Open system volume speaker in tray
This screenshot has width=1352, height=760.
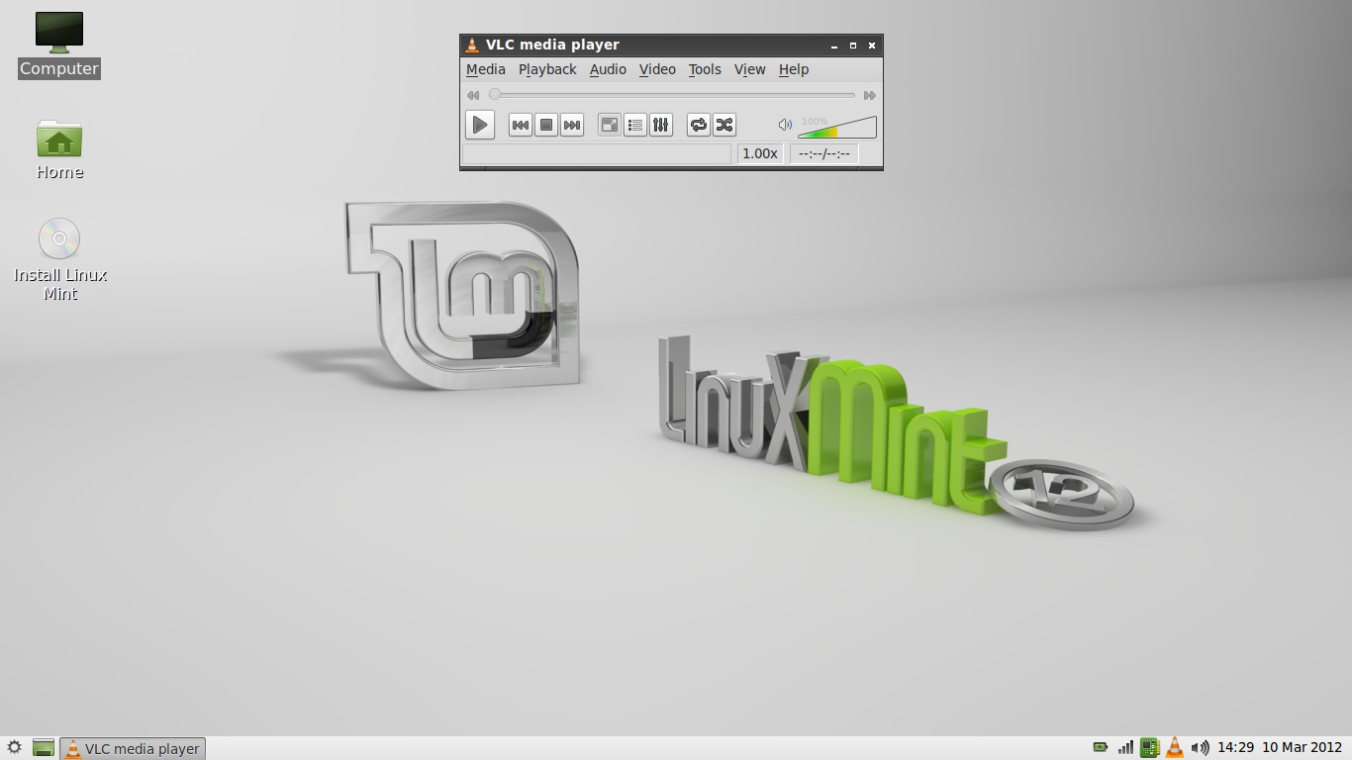point(1200,747)
